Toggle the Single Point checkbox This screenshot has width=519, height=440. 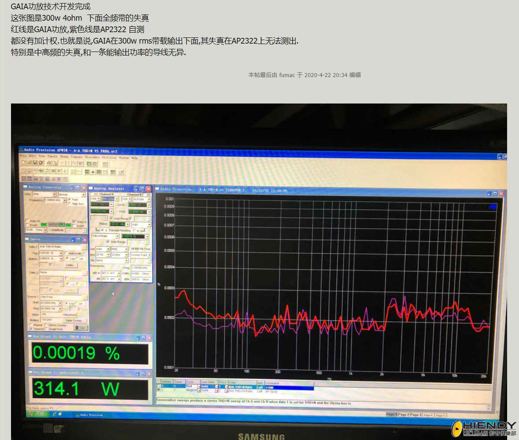click(x=46, y=329)
